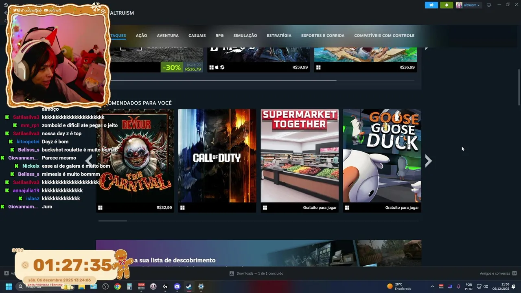Image resolution: width=521 pixels, height=293 pixels.
Task: Open Calculator from the taskbar
Action: (x=129, y=286)
